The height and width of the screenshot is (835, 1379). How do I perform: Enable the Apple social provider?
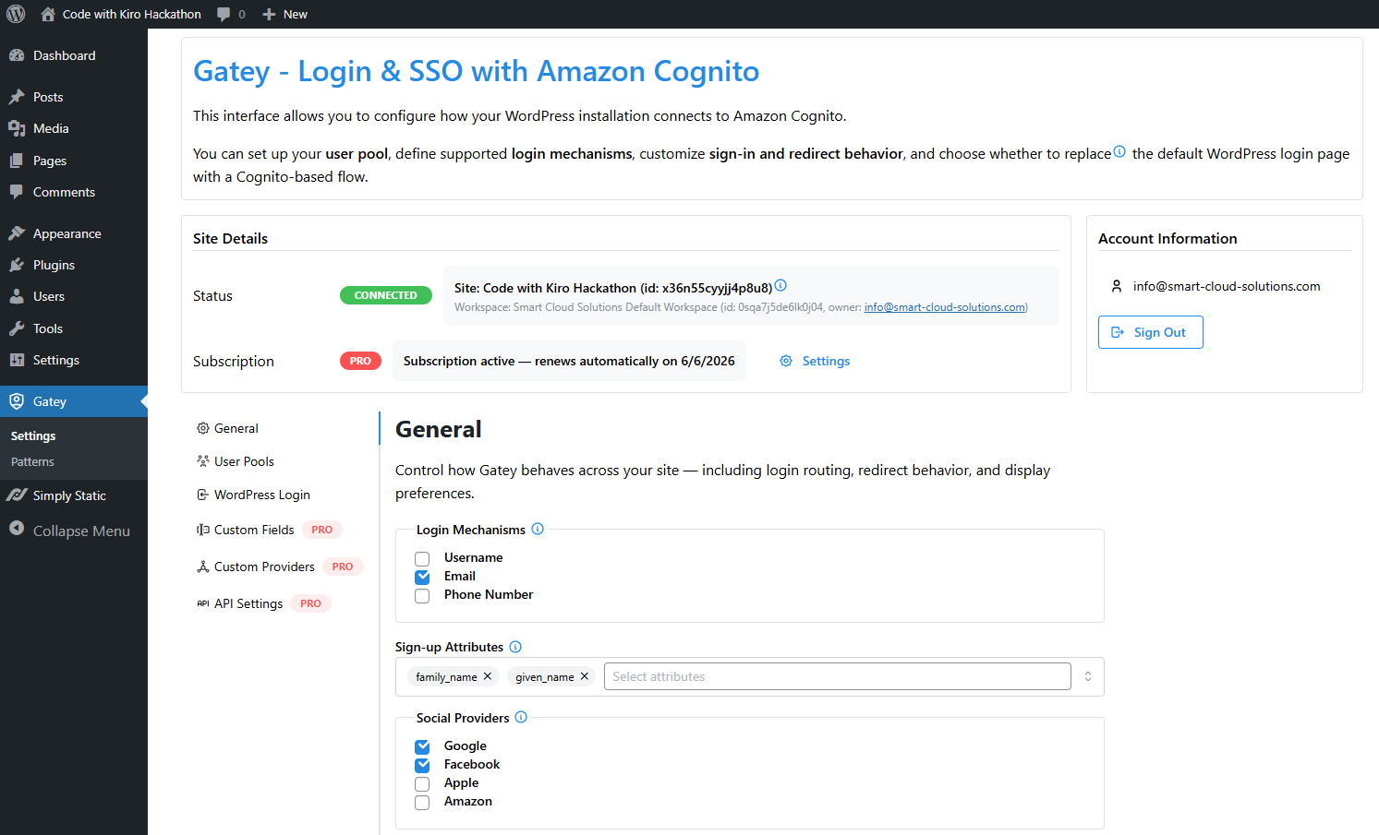pyautogui.click(x=422, y=784)
